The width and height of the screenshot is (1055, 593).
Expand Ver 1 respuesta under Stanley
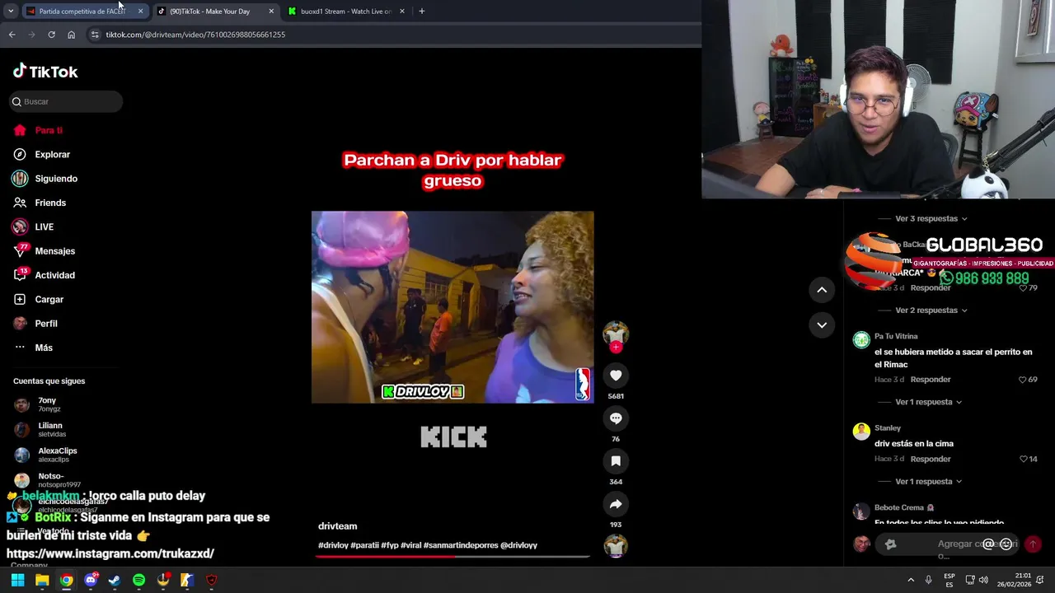(928, 482)
